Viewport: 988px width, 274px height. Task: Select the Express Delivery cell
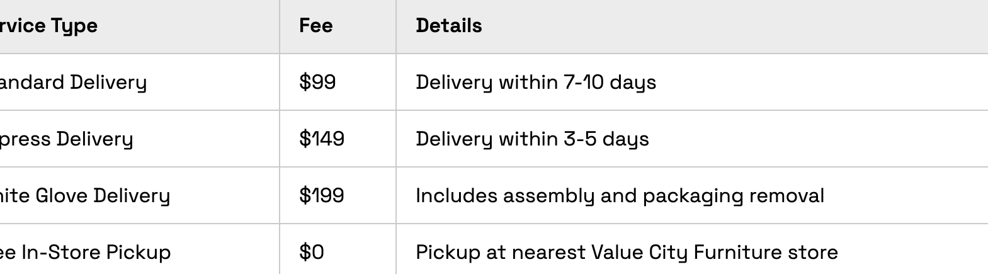[66, 139]
